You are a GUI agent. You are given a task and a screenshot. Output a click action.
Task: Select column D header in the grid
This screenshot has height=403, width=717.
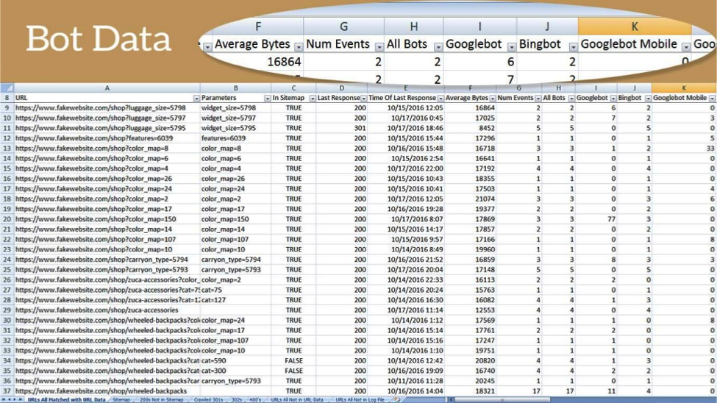point(341,88)
